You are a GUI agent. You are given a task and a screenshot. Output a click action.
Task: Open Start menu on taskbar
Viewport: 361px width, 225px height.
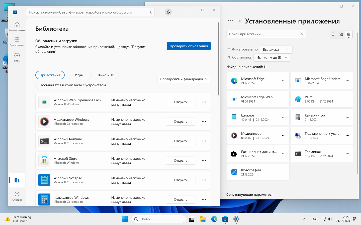click(125, 219)
